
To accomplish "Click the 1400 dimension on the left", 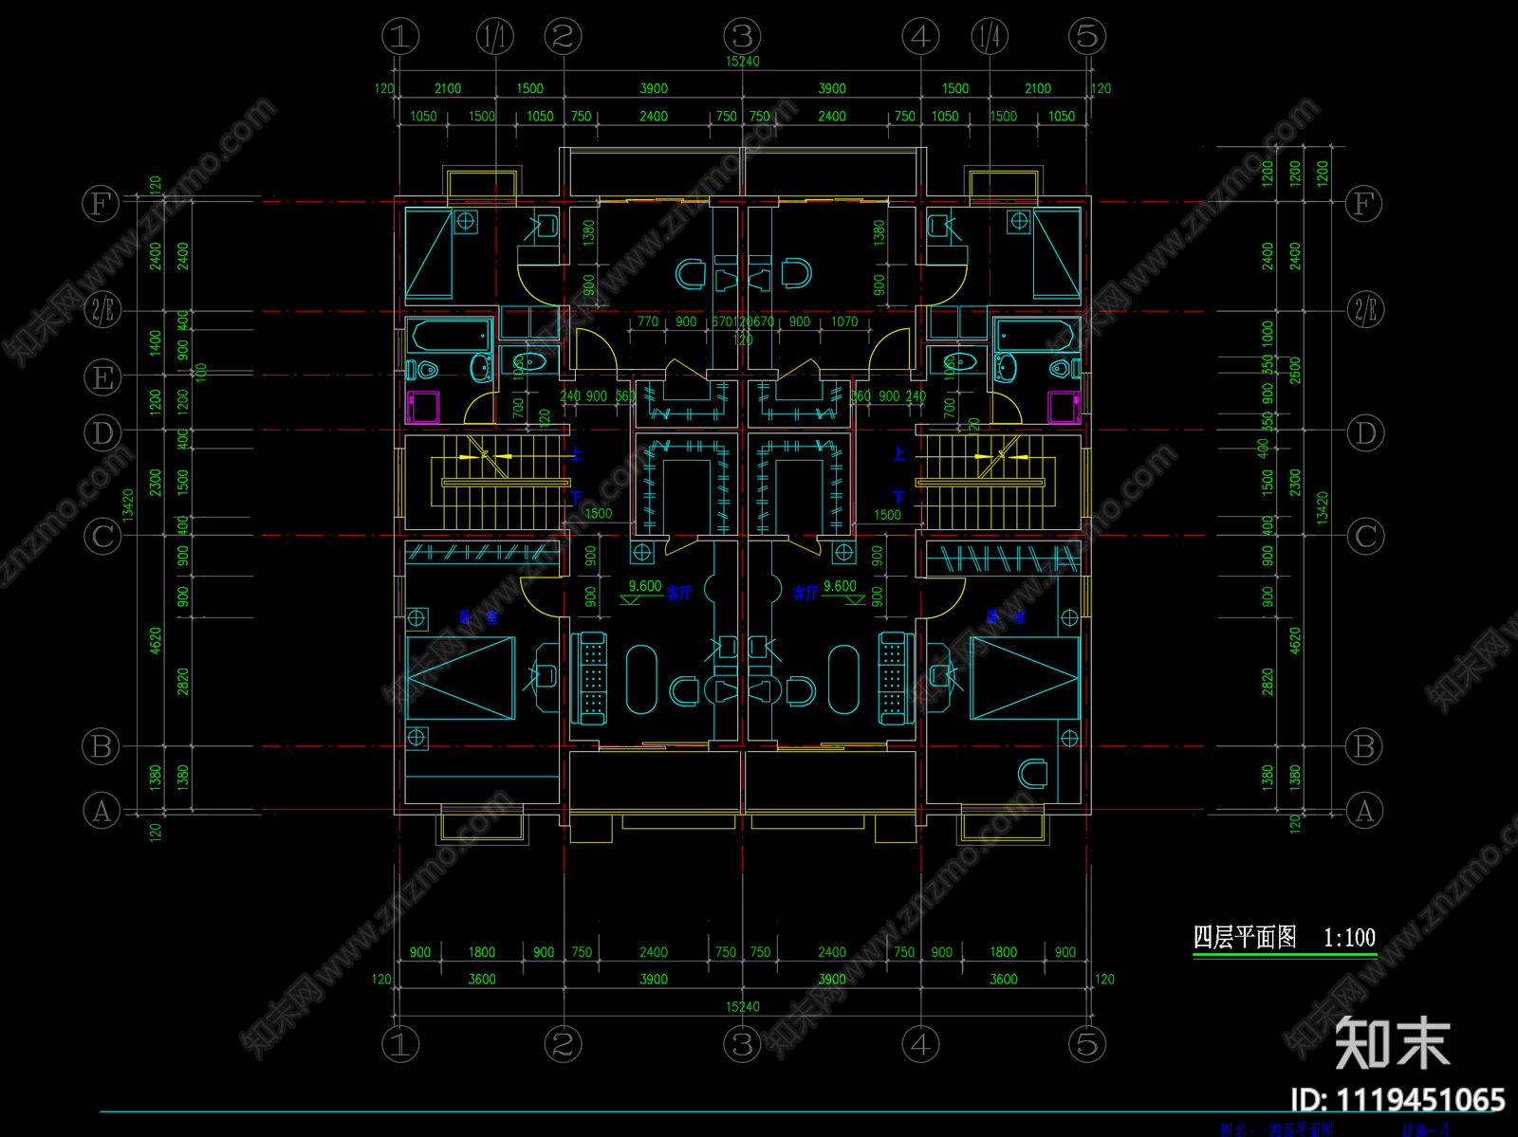I will click(156, 343).
